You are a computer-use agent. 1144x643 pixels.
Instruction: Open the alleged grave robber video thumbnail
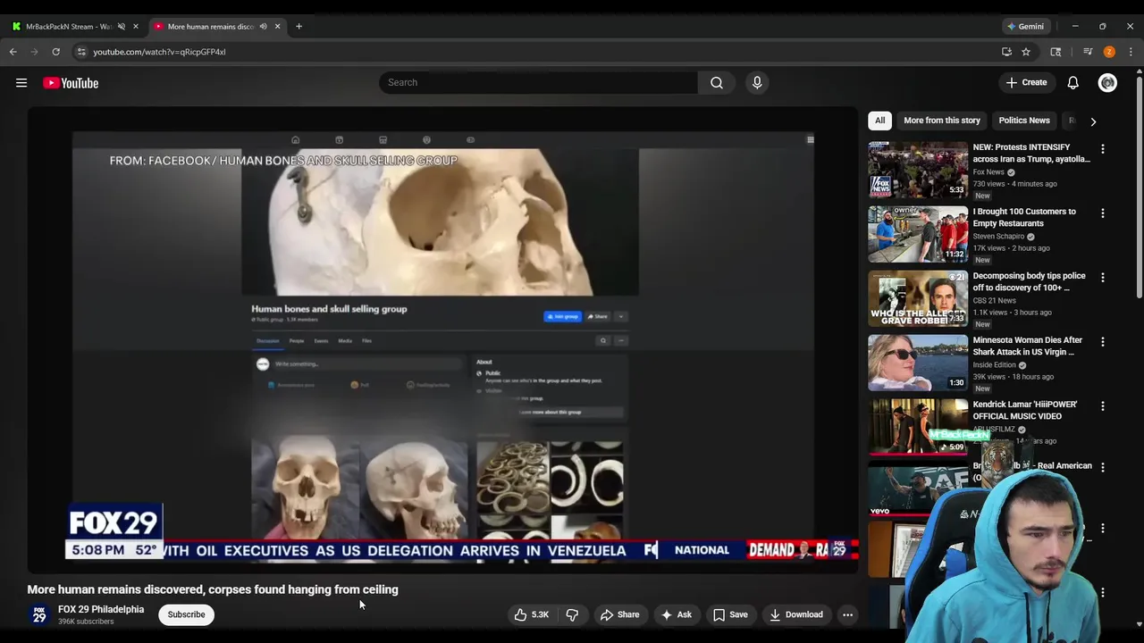(918, 298)
